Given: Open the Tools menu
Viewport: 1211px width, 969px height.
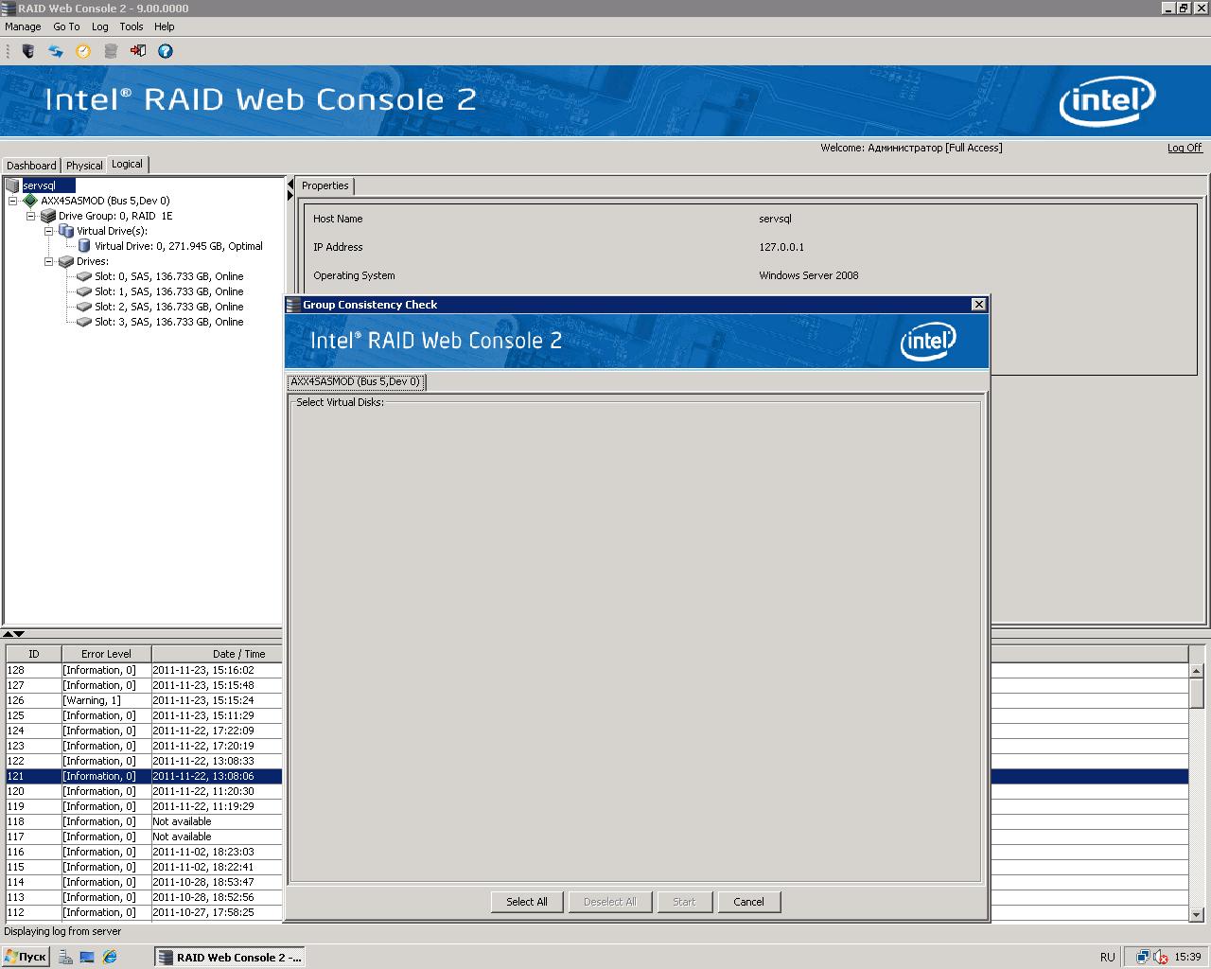Looking at the screenshot, I should tap(132, 26).
